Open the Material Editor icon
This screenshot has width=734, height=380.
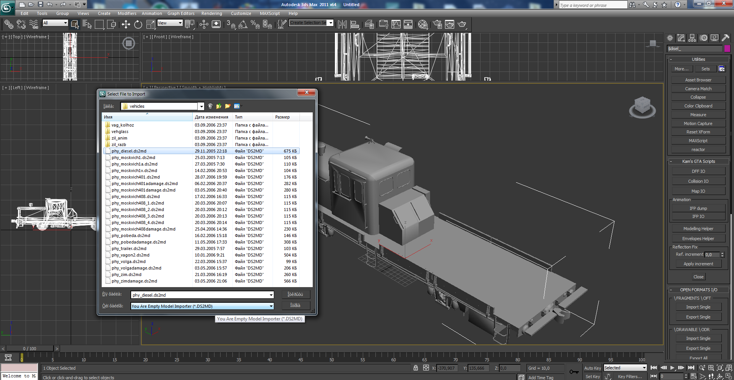(423, 25)
